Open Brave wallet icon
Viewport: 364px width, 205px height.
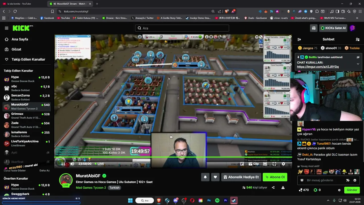pos(343,11)
